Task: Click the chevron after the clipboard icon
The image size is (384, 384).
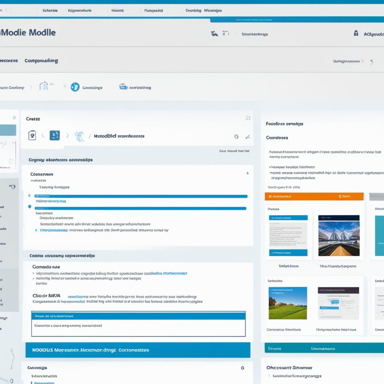Action: click(x=43, y=135)
